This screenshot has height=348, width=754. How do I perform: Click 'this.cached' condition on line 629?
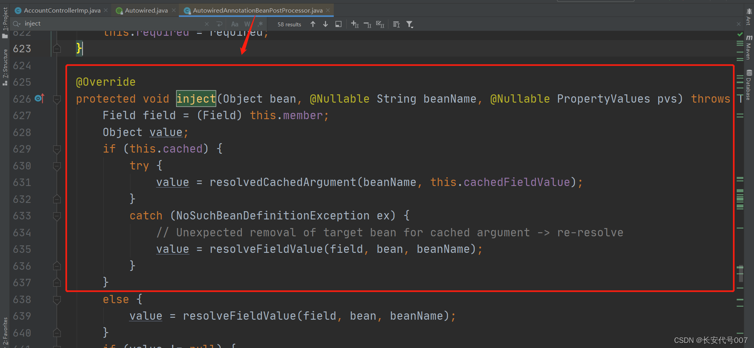click(x=166, y=149)
